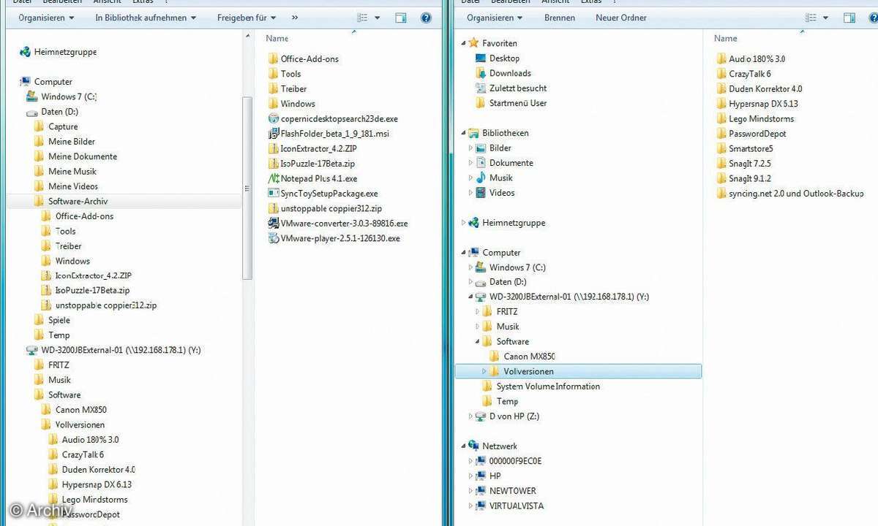Open Musik library in right window
Image resolution: width=878 pixels, height=526 pixels.
click(494, 178)
